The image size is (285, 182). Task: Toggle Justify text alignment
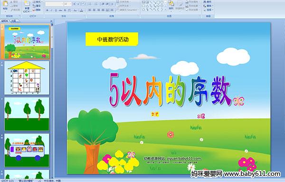point(103,10)
